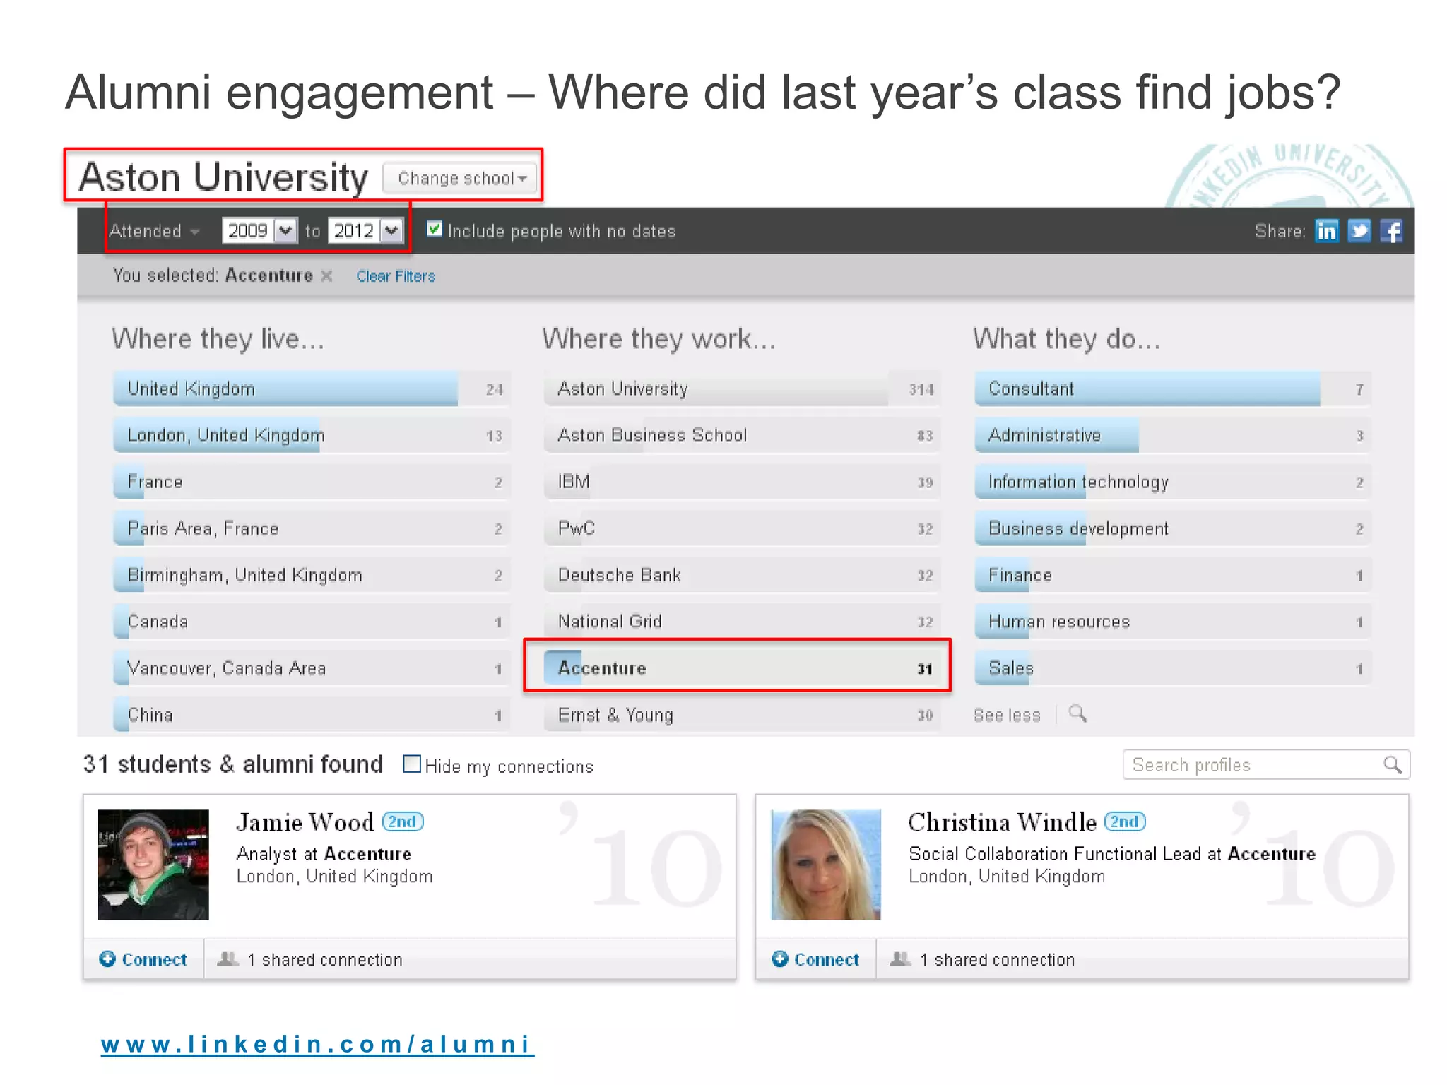1447x1085 pixels.
Task: Click Clear Filters link
Action: pyautogui.click(x=396, y=276)
